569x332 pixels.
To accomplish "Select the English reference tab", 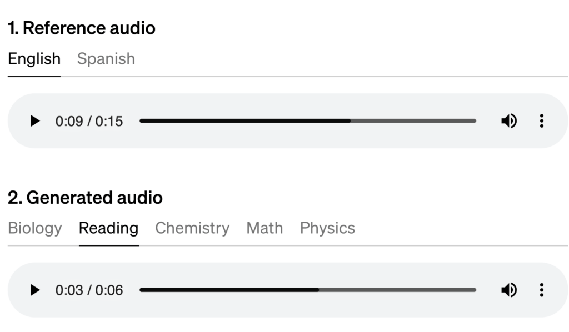I will (x=34, y=59).
